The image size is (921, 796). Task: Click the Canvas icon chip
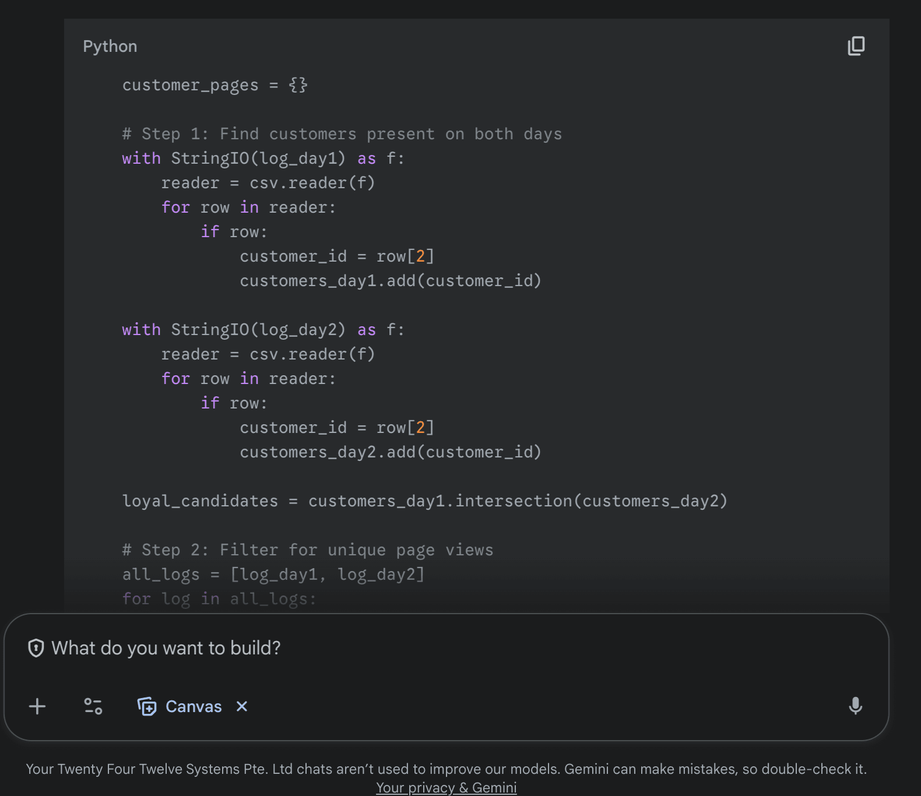147,706
